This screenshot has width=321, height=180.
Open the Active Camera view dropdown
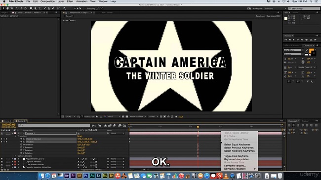[x=138, y=116]
